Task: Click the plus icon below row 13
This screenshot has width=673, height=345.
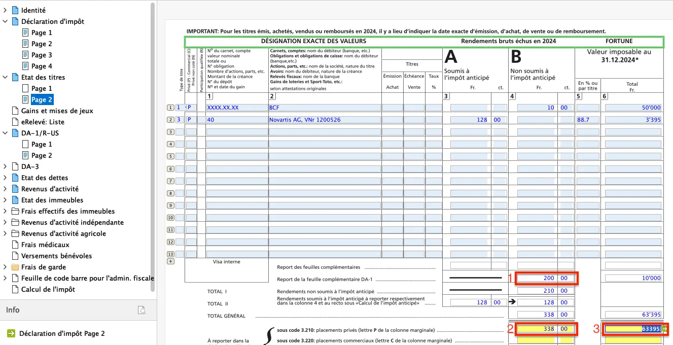Action: coord(170,261)
